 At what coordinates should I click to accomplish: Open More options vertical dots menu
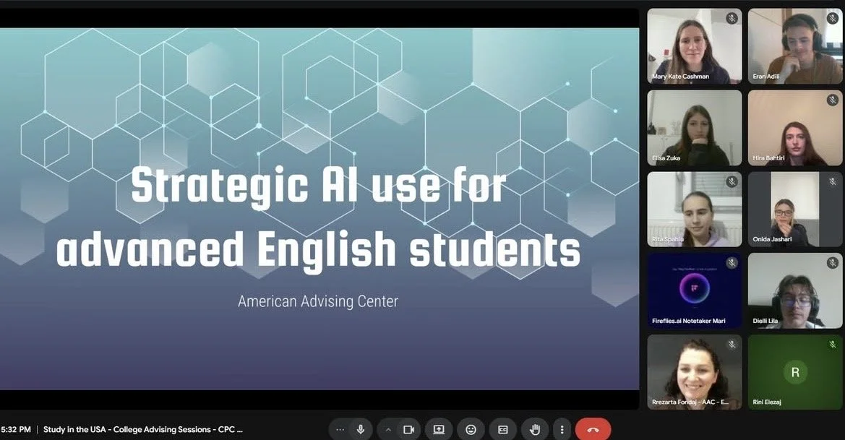[x=562, y=429]
